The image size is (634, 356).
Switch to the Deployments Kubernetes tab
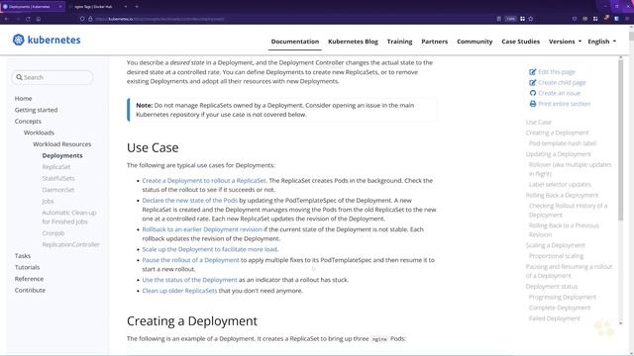(33, 7)
